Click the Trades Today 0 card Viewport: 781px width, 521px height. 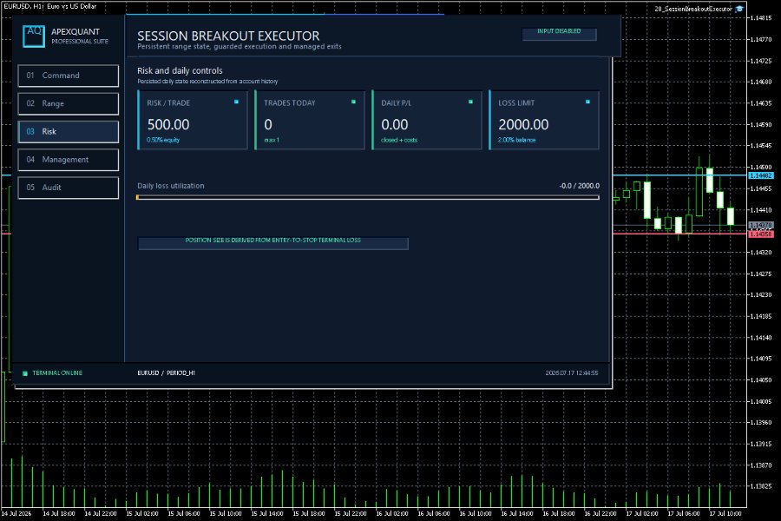coord(309,120)
